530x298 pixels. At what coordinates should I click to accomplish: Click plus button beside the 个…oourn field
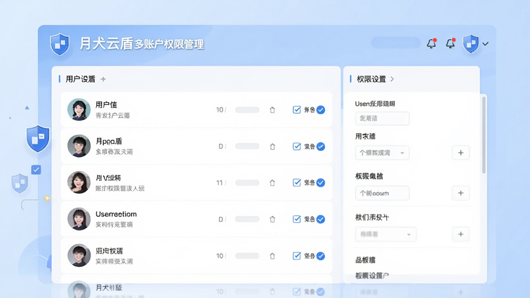(461, 193)
